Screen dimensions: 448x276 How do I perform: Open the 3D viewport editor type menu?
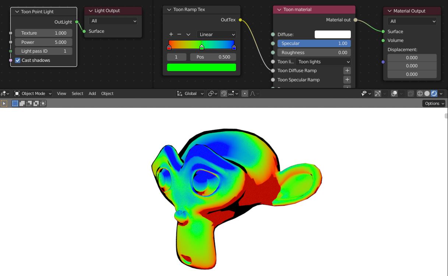tap(6, 93)
